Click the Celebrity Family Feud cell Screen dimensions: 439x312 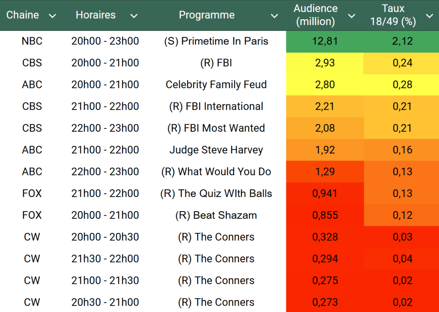(x=216, y=85)
